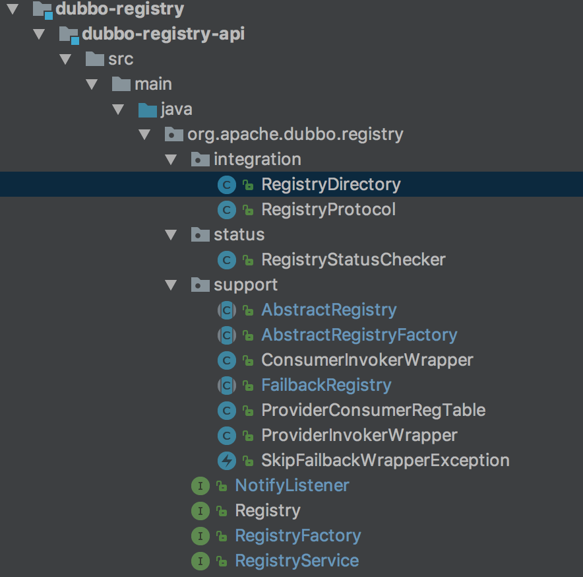Click the dubbo-registry-api module folder icon
583x577 pixels.
point(69,34)
